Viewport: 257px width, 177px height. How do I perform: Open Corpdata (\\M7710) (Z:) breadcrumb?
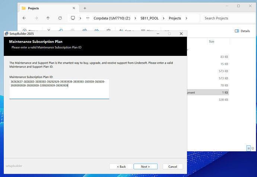click(x=112, y=18)
